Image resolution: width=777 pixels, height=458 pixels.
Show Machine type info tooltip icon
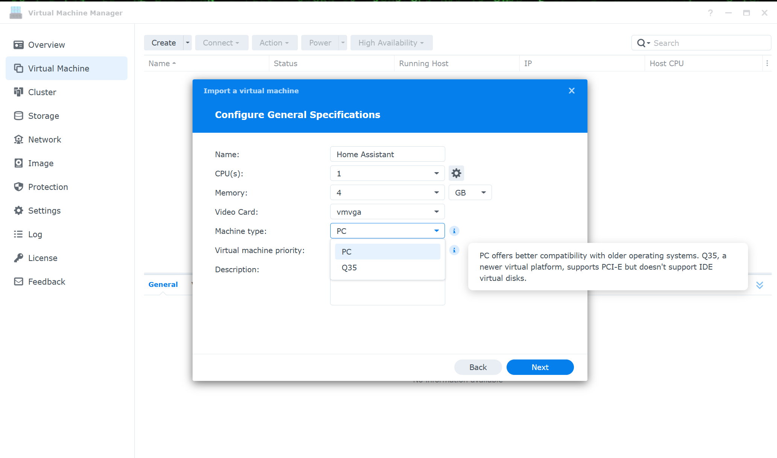point(454,231)
